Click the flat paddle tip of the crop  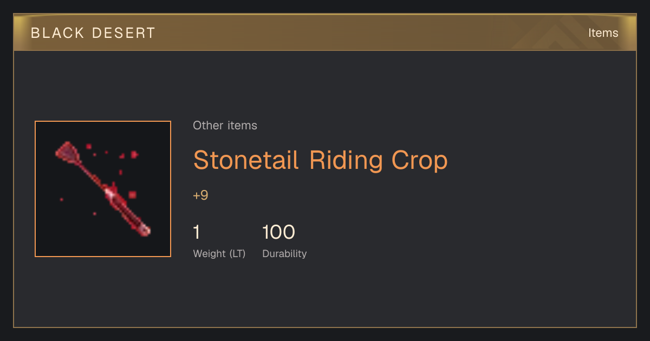pos(67,152)
